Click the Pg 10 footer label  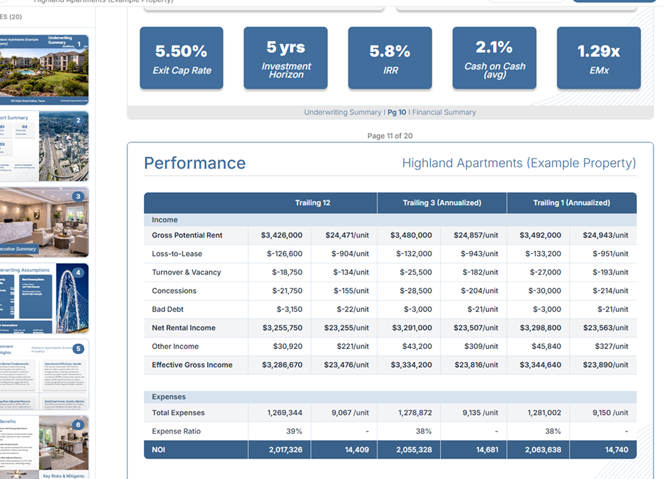click(397, 112)
